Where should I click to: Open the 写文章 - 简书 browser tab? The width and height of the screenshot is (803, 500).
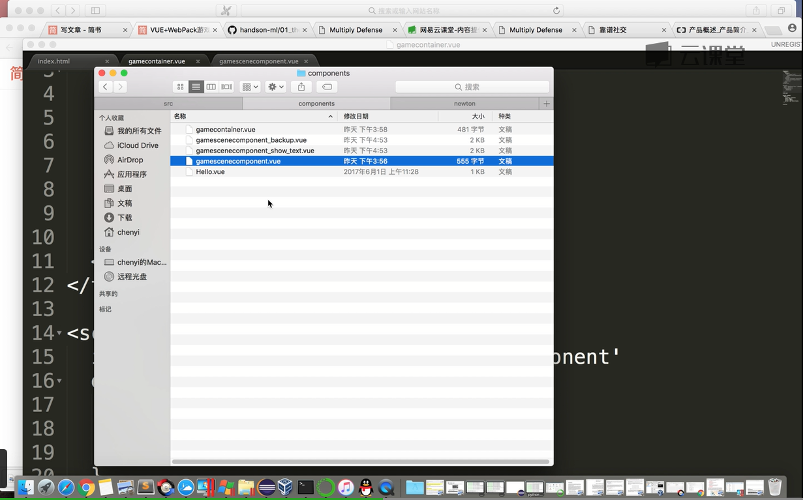pos(87,30)
